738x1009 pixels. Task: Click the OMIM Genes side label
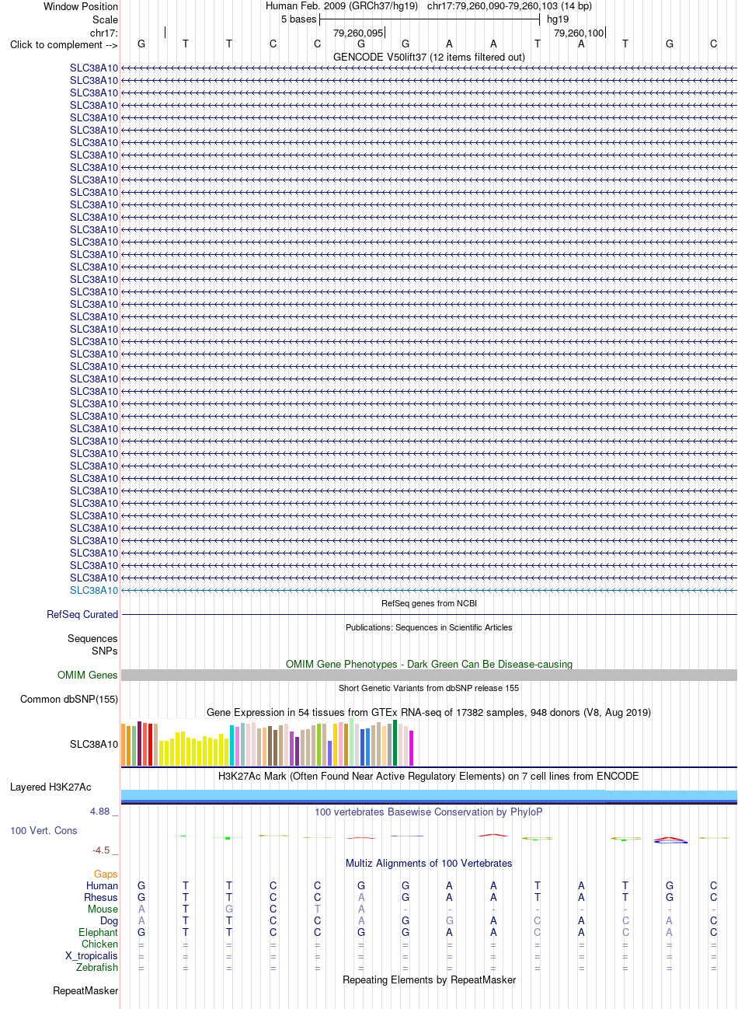pos(88,675)
